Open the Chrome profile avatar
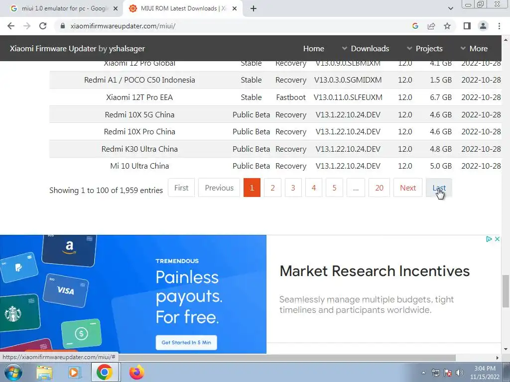The image size is (510, 382). click(x=483, y=26)
